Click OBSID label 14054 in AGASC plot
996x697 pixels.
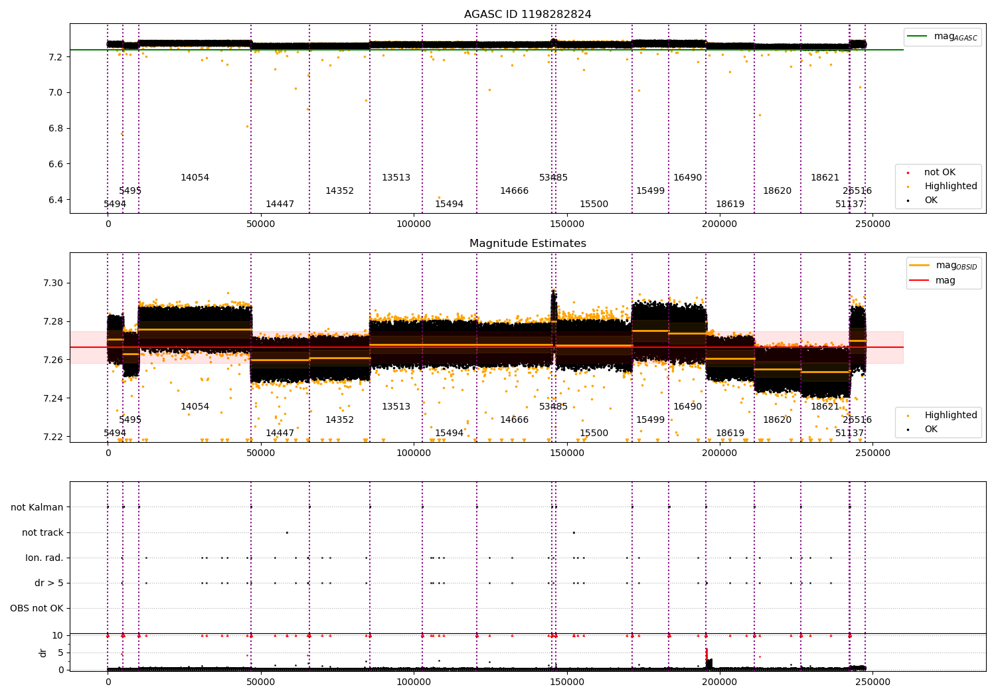pyautogui.click(x=195, y=178)
